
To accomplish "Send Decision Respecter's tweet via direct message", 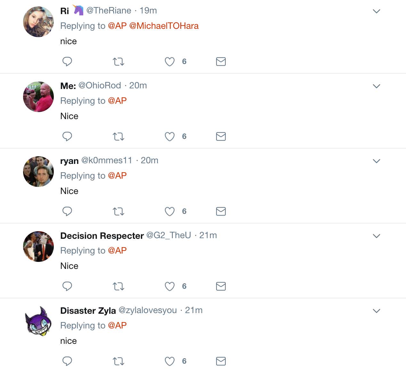I will click(221, 286).
